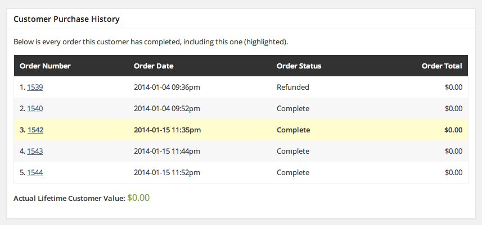The width and height of the screenshot is (482, 225).
Task: Open order link 1543
Action: click(x=35, y=151)
